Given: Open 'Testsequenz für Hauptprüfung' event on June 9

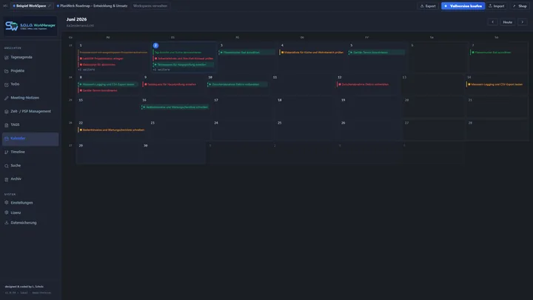Looking at the screenshot, I should click(170, 84).
